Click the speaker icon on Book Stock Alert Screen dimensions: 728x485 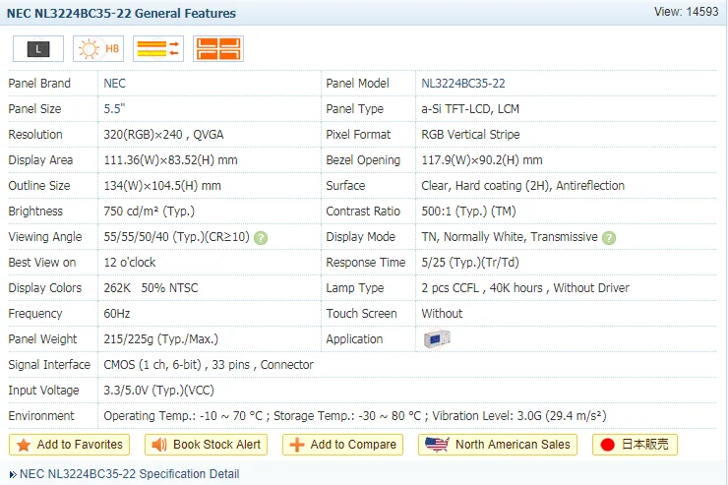pyautogui.click(x=159, y=445)
